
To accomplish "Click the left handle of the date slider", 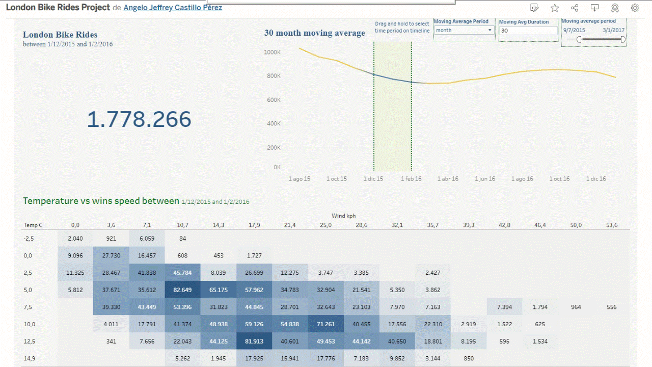I will pos(579,39).
